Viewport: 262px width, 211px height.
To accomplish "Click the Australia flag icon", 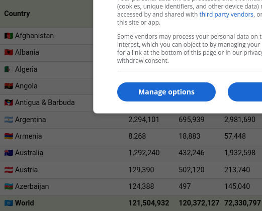I will [9, 153].
